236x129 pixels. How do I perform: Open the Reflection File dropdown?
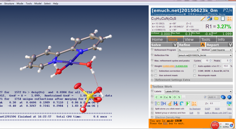click(x=205, y=55)
